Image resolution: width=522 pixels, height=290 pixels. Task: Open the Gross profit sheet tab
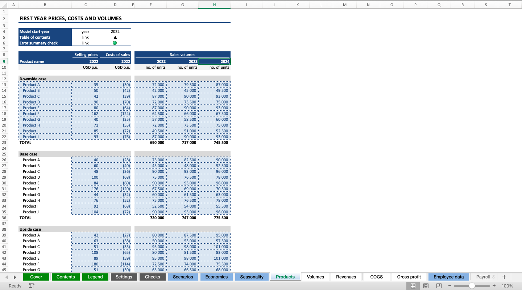point(409,277)
